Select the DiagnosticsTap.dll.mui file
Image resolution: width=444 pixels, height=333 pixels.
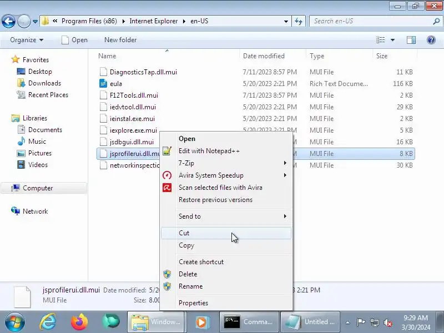click(x=143, y=72)
